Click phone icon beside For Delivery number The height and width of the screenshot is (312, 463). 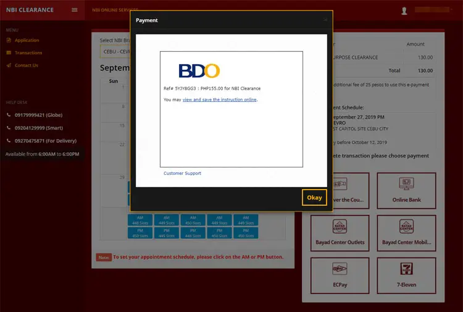tap(9, 141)
